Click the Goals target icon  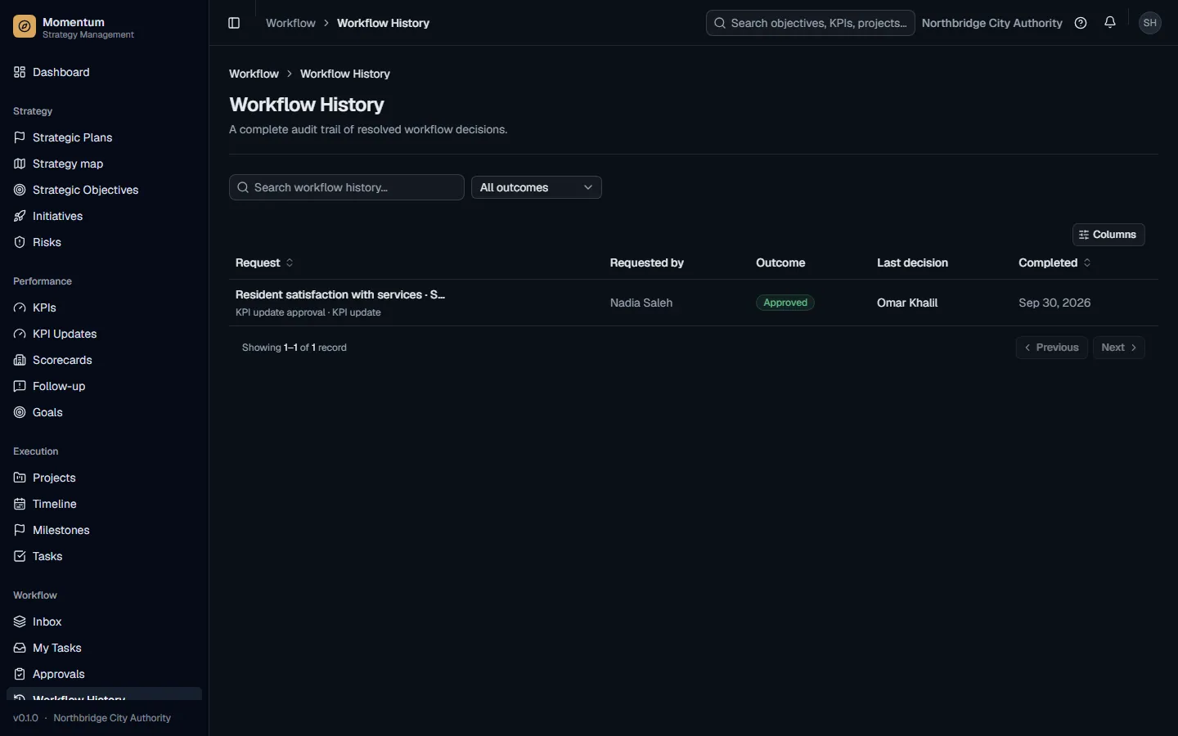(20, 412)
